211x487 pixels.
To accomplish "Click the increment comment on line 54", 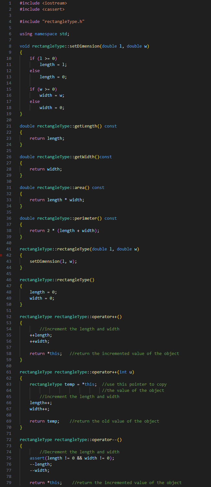I will (x=80, y=329).
